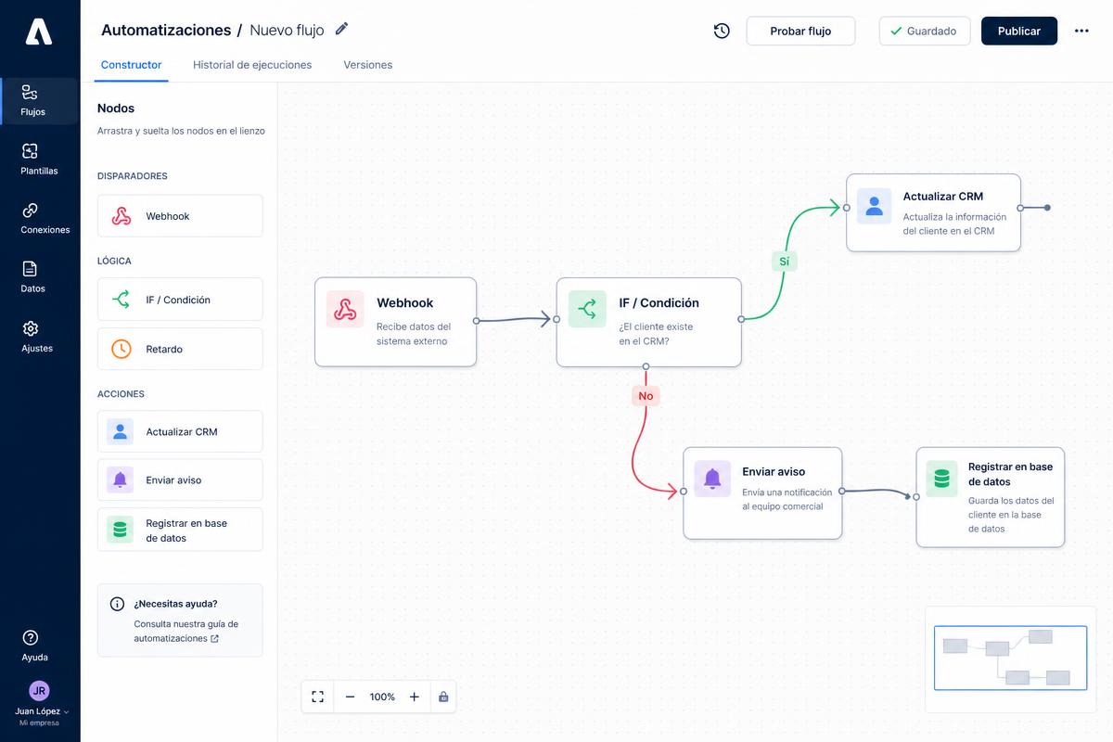Open the three-dot more options menu

1081,31
